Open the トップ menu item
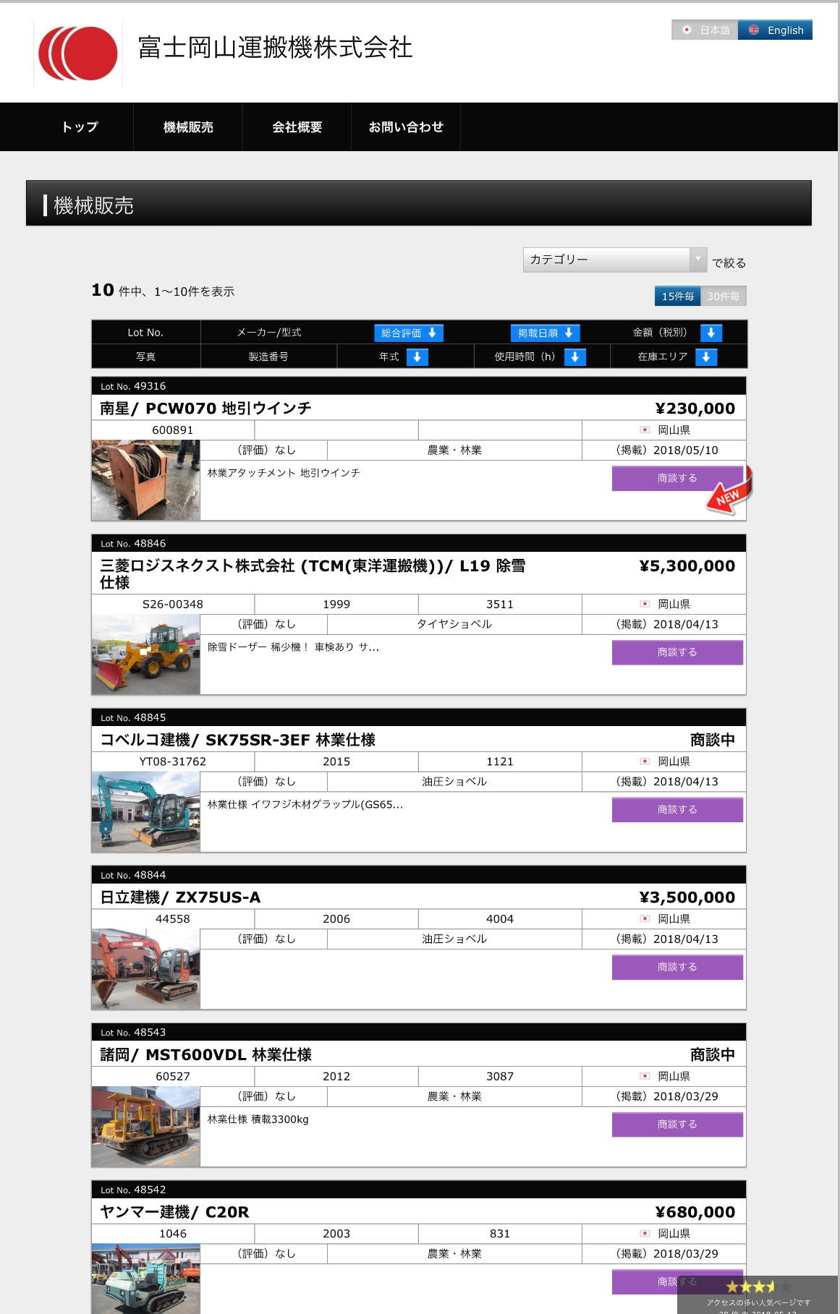This screenshot has width=840, height=1314. click(x=80, y=127)
